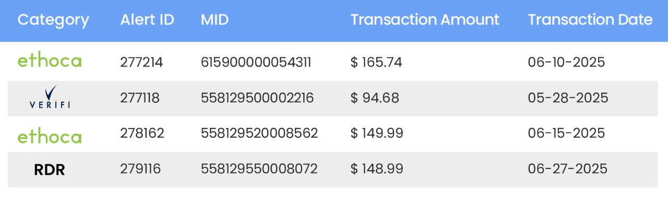Select MID 615900000054311
This screenshot has width=668, height=205.
pos(256,62)
